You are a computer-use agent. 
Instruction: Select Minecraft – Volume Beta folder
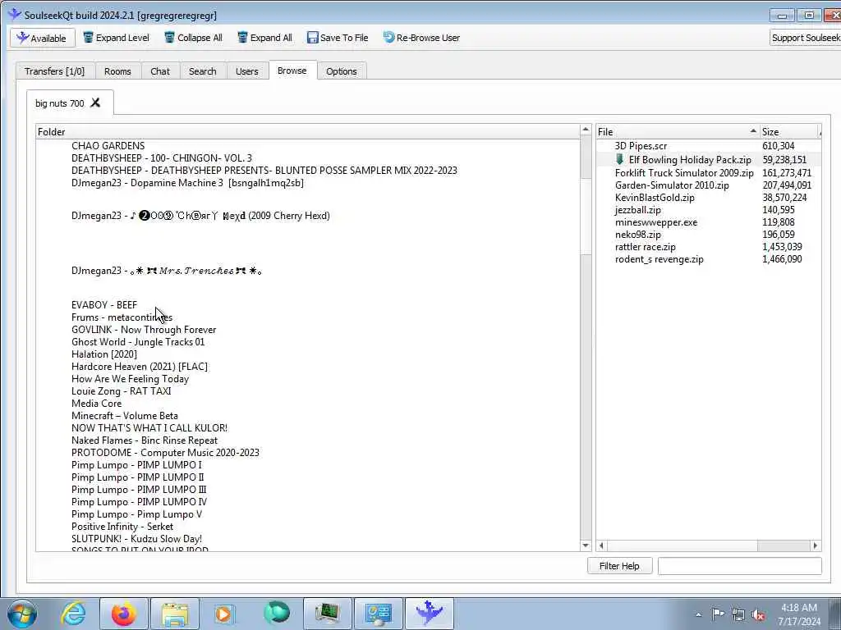(x=125, y=416)
